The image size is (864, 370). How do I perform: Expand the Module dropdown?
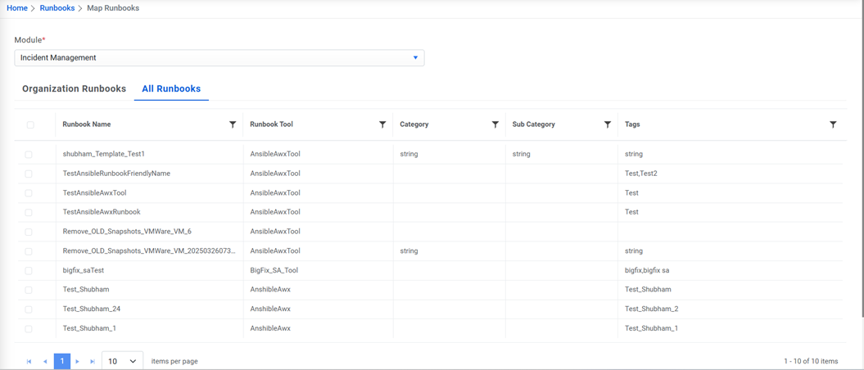(415, 58)
